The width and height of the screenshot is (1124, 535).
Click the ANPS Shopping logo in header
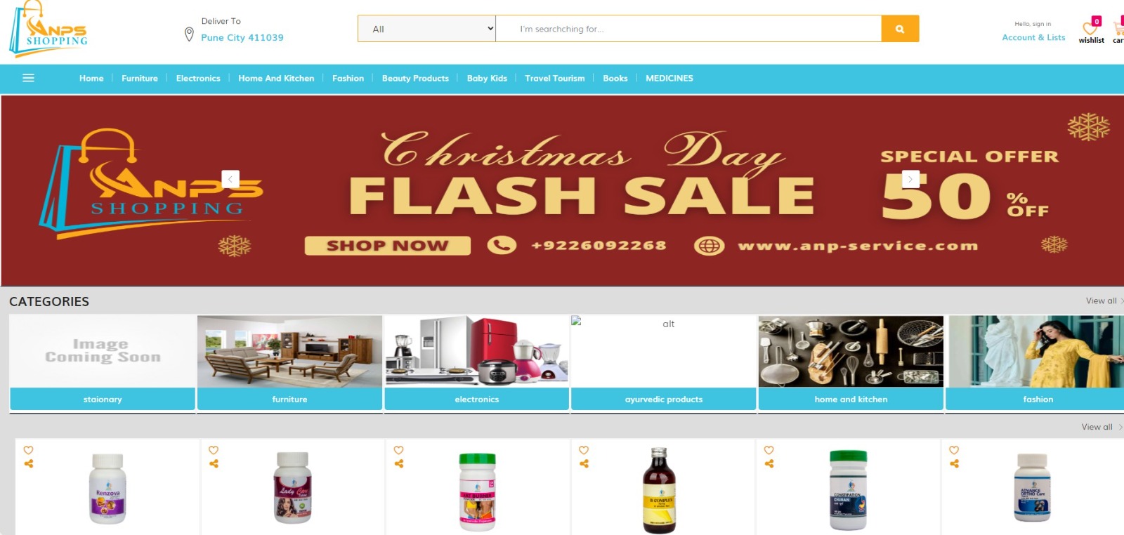[49, 29]
